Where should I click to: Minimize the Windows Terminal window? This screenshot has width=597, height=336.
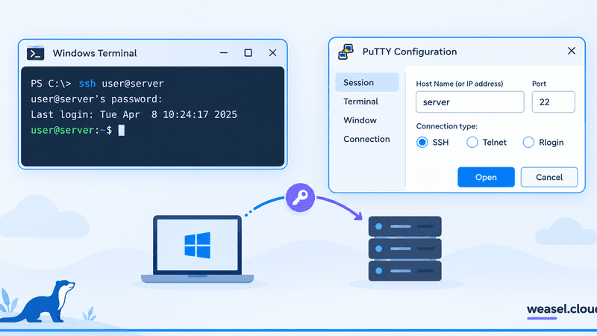[223, 53]
